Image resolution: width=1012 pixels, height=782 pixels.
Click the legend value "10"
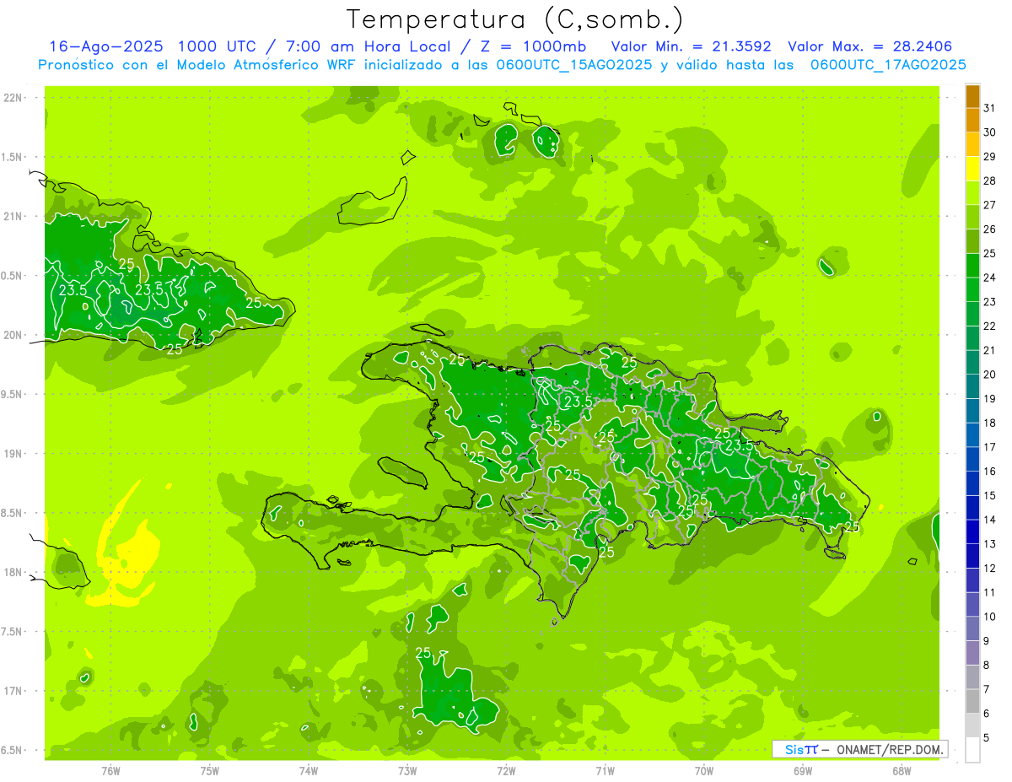tap(990, 617)
